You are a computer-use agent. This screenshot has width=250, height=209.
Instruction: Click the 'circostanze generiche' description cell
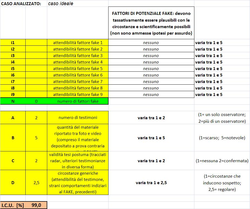(x=78, y=183)
